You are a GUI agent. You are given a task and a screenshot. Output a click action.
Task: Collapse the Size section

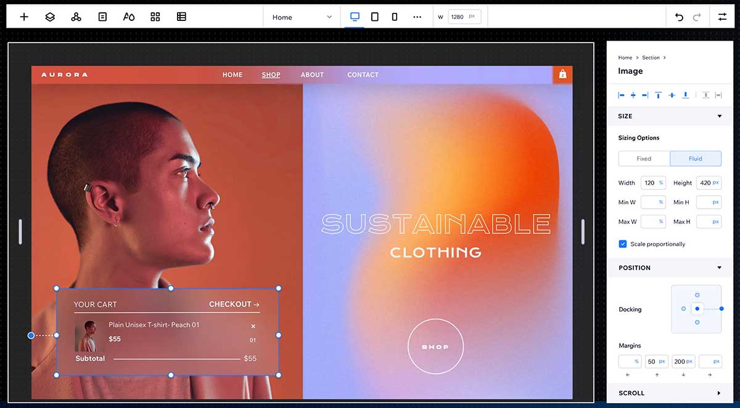pos(719,116)
